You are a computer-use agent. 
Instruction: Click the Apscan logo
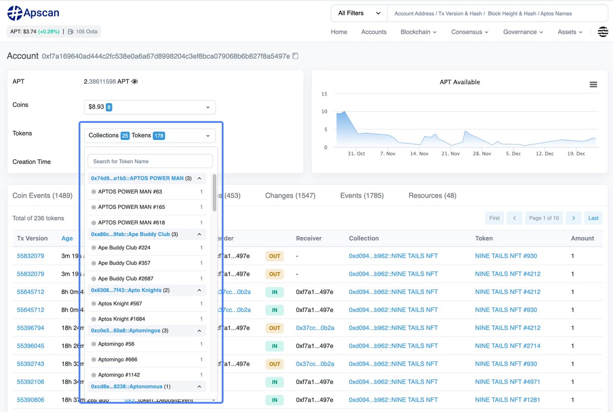coord(33,13)
